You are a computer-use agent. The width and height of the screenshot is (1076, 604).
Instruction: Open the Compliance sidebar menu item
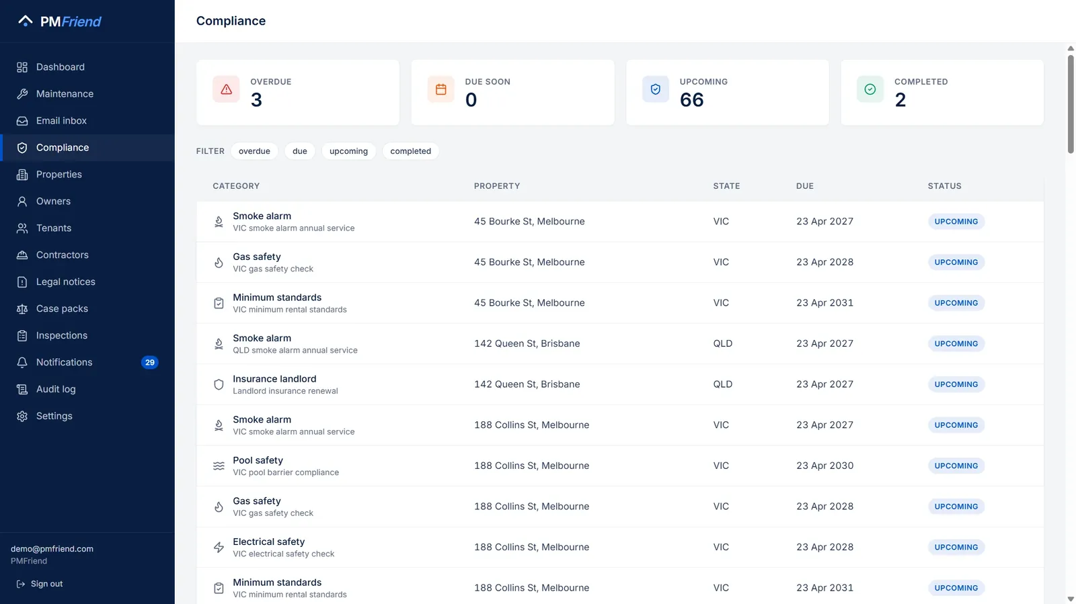click(87, 148)
